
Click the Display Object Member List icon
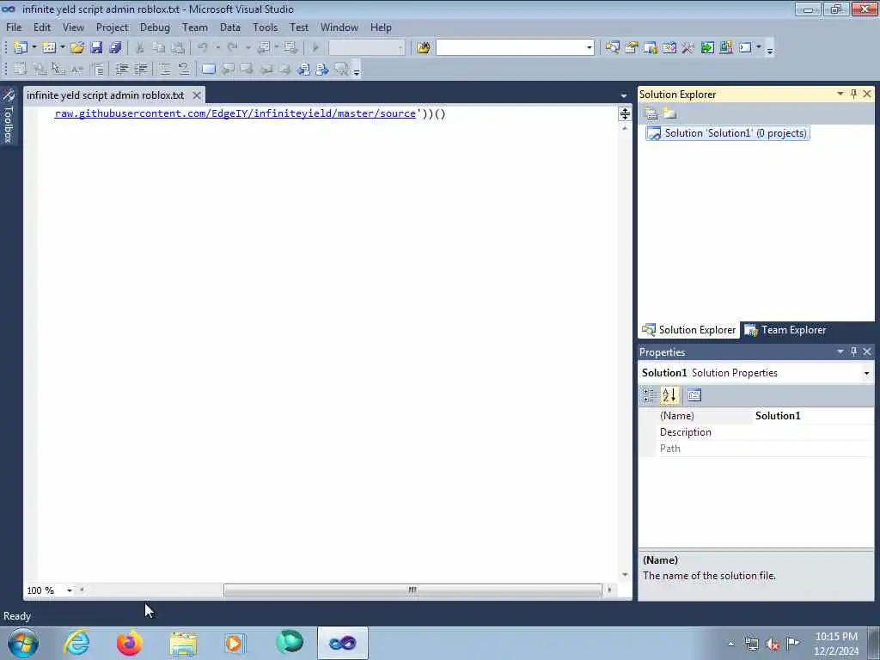tap(21, 69)
